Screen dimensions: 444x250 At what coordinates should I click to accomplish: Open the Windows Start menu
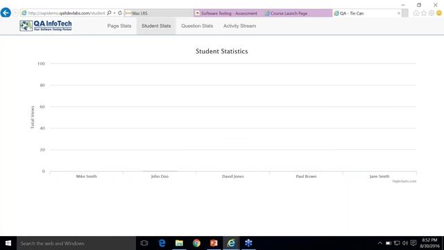[8, 243]
